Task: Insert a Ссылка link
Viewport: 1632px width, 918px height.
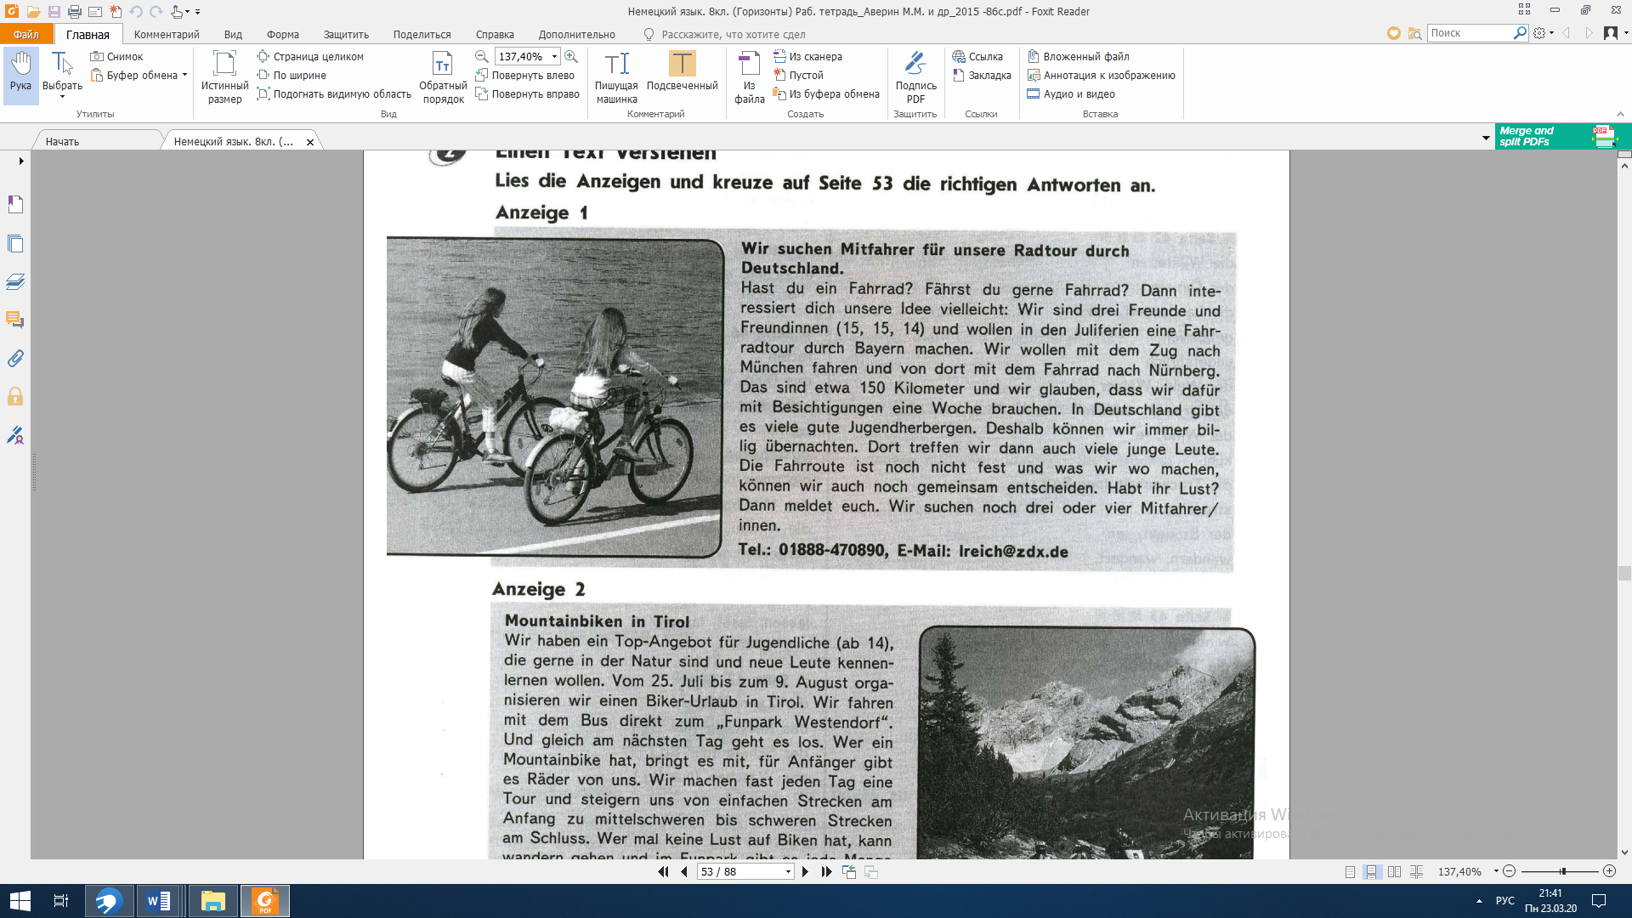Action: 977,56
